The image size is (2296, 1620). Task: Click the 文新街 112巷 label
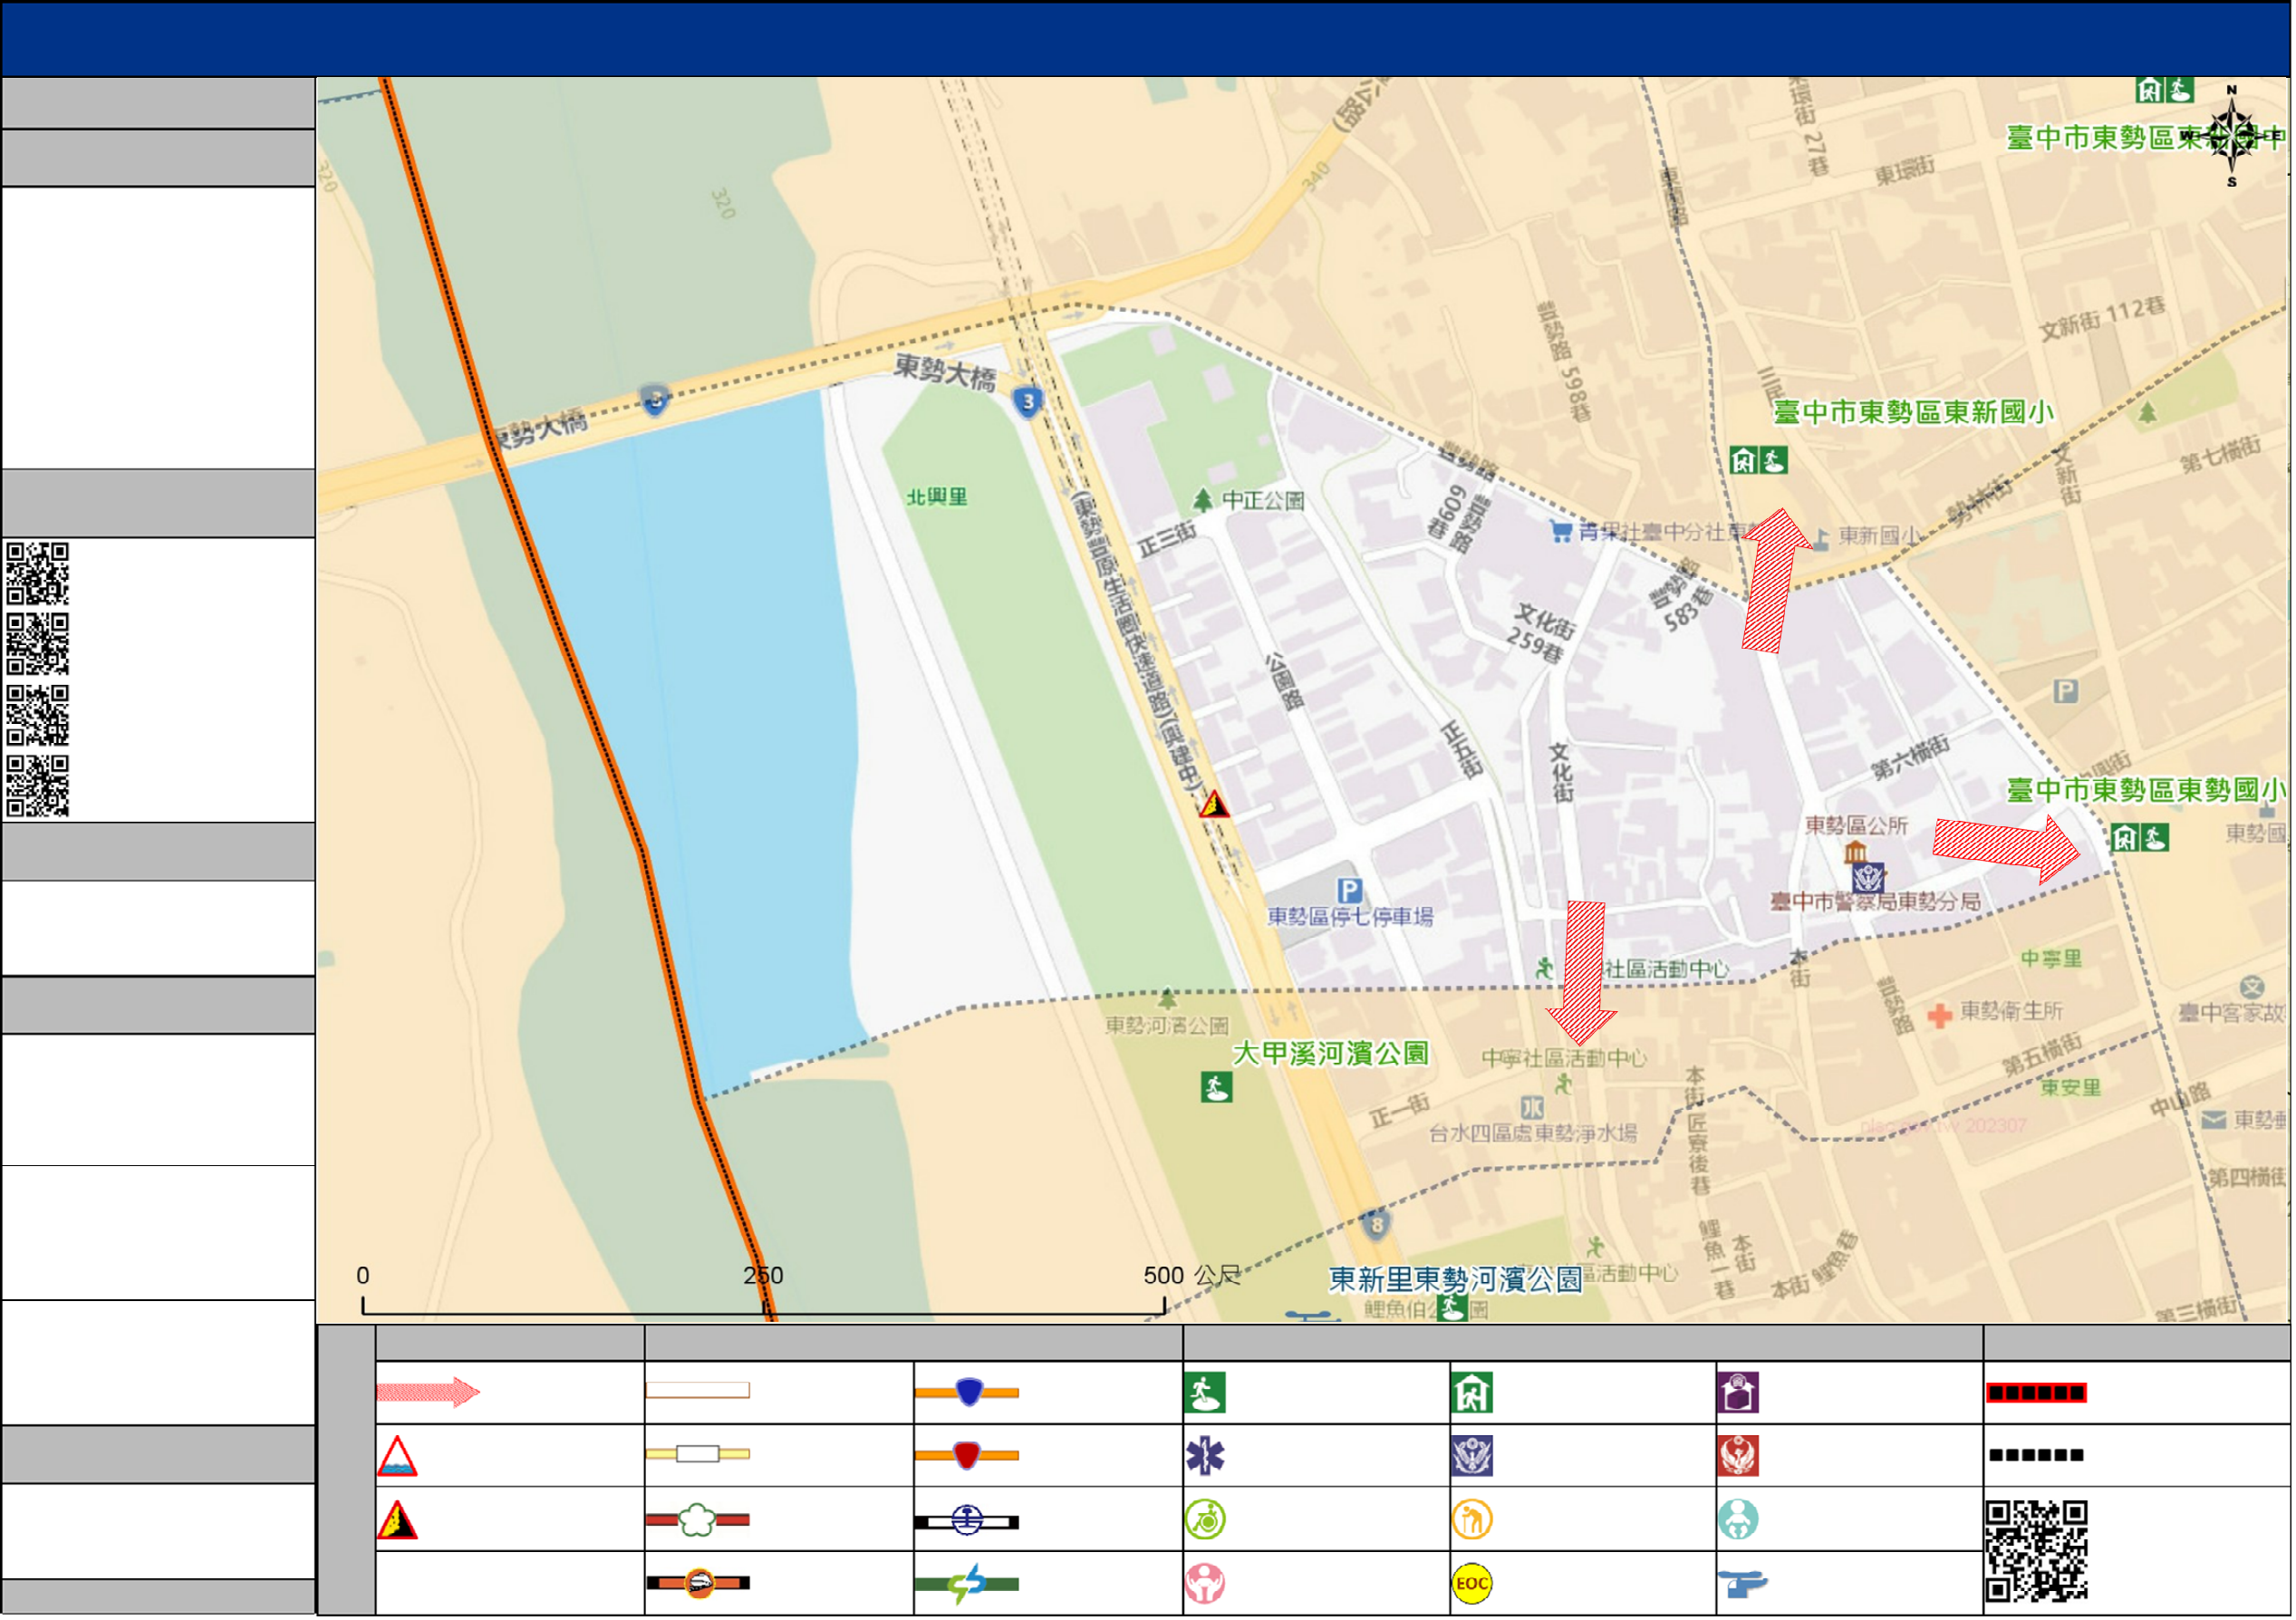tap(2104, 319)
